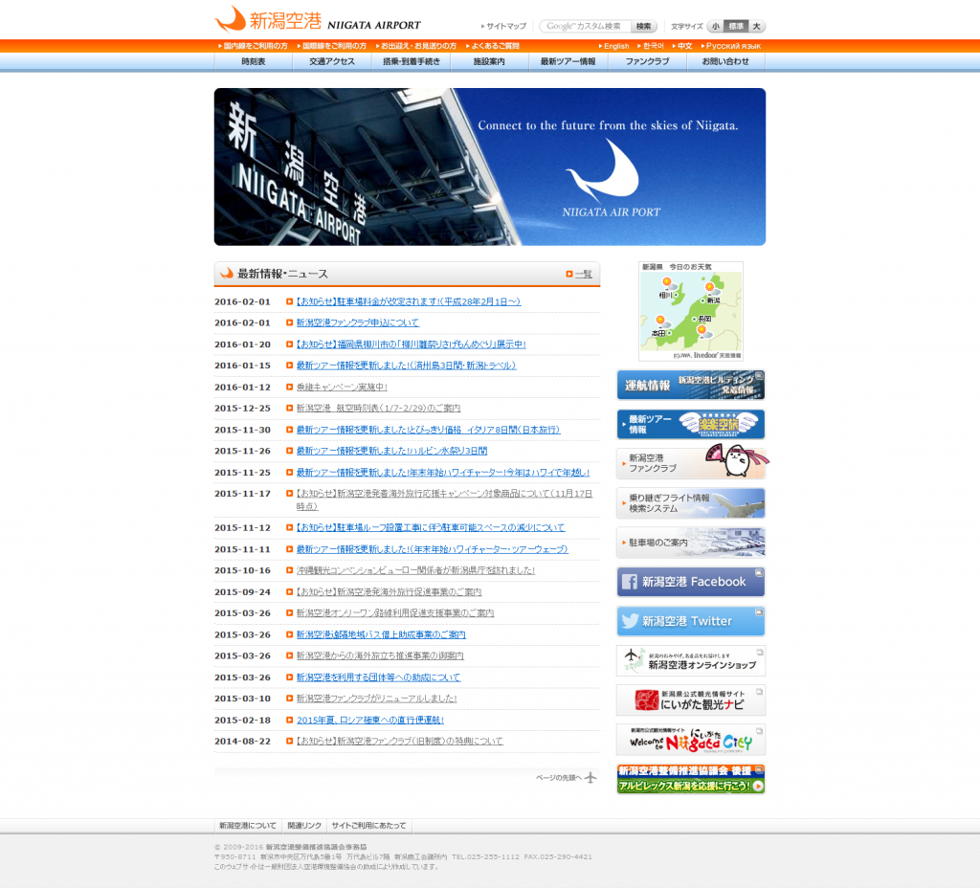This screenshot has width=980, height=888.
Task: Open the livedoor weather map widget
Action: (x=691, y=308)
